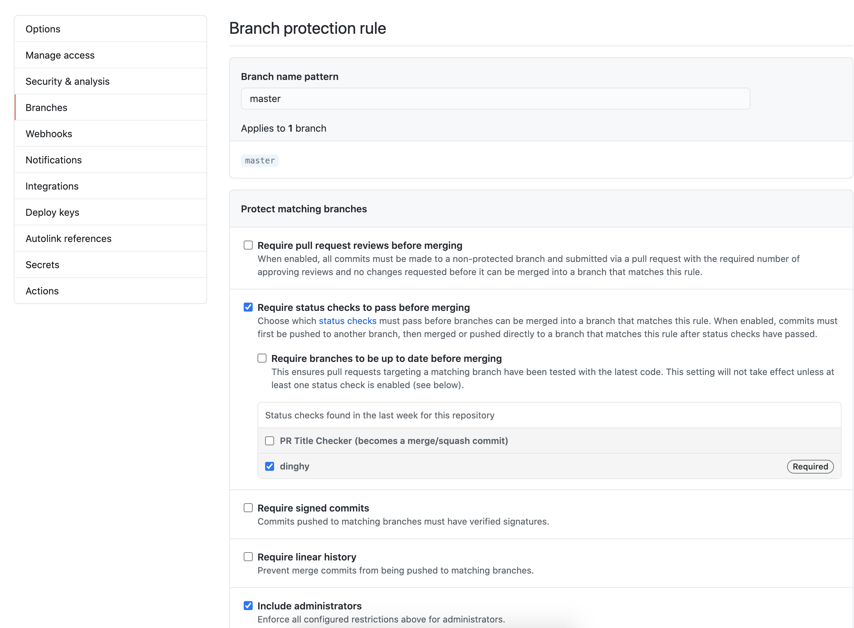
Task: Enable Require pull request reviews checkbox
Action: (x=248, y=245)
